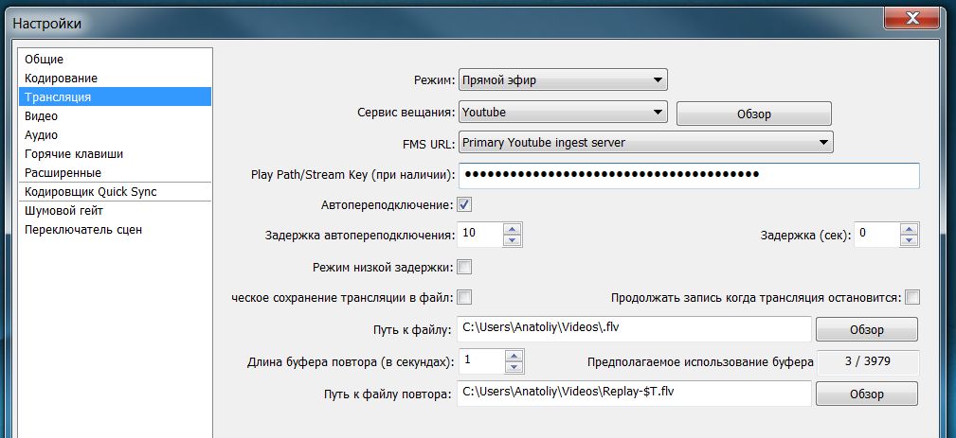The image size is (956, 438).
Task: Click Обзор next to Сервис вещания
Action: 753,114
